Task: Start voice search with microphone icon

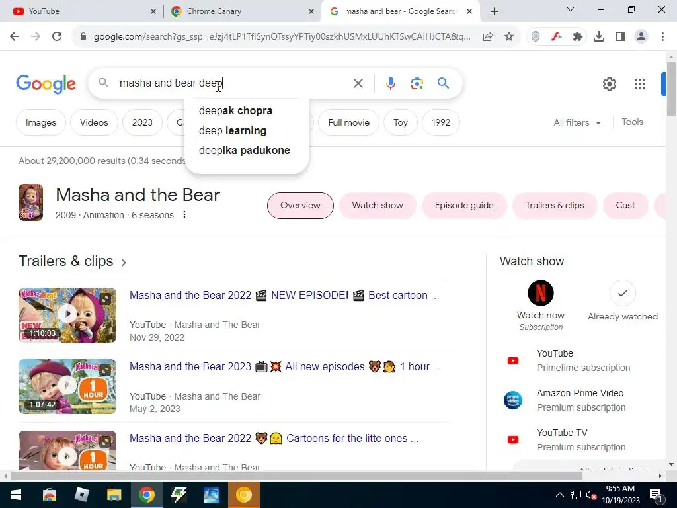Action: (x=390, y=83)
